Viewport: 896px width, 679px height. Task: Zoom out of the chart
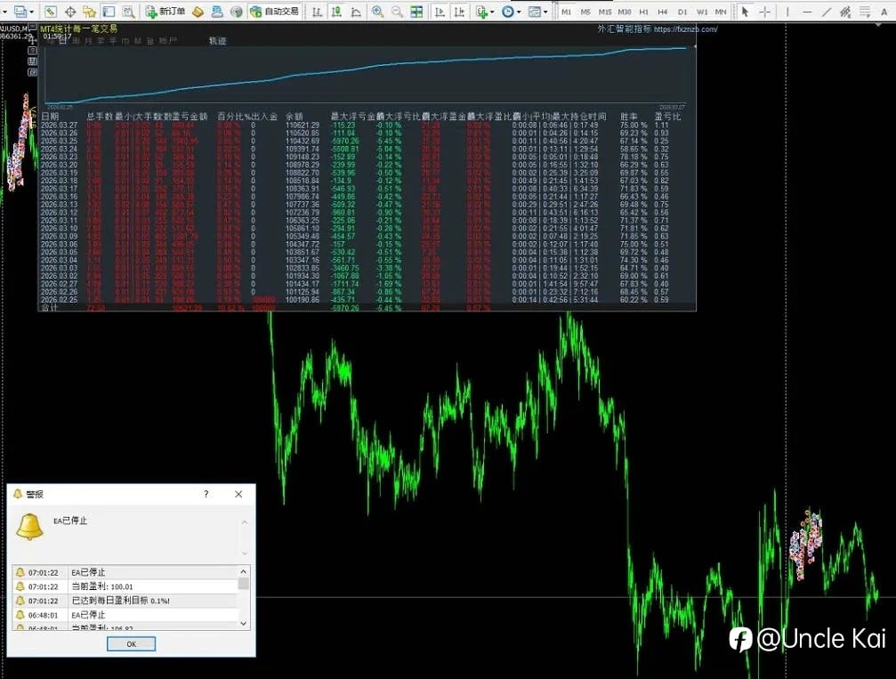(397, 12)
